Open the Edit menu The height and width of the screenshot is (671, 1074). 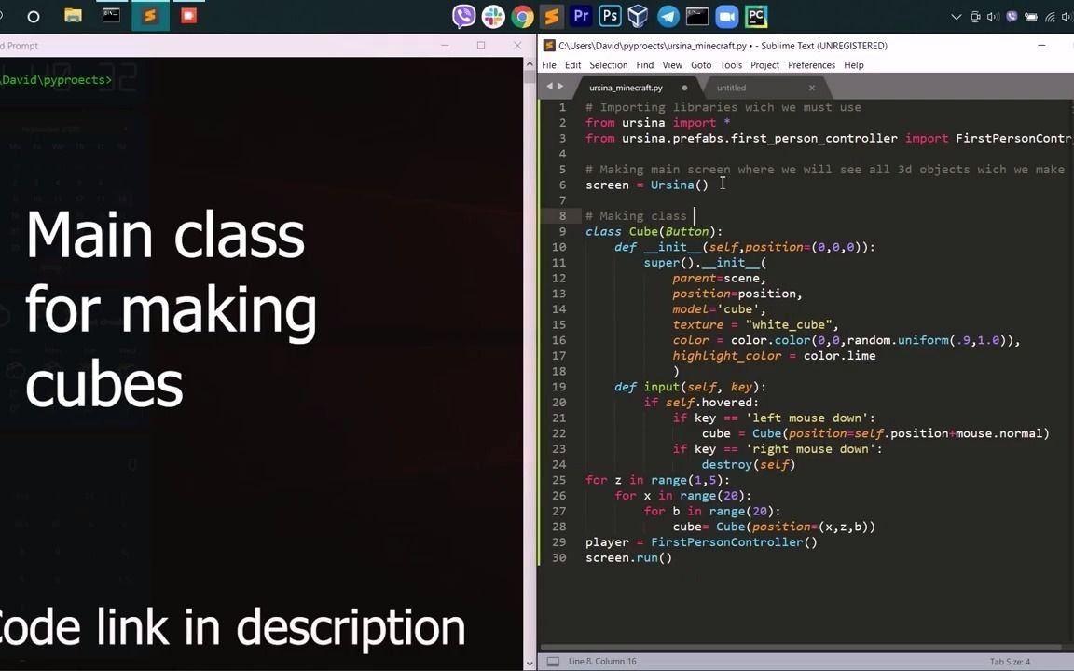pos(572,65)
